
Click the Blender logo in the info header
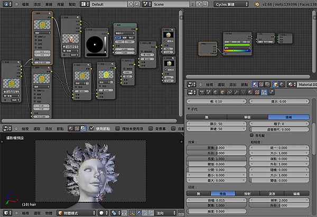click(x=257, y=4)
